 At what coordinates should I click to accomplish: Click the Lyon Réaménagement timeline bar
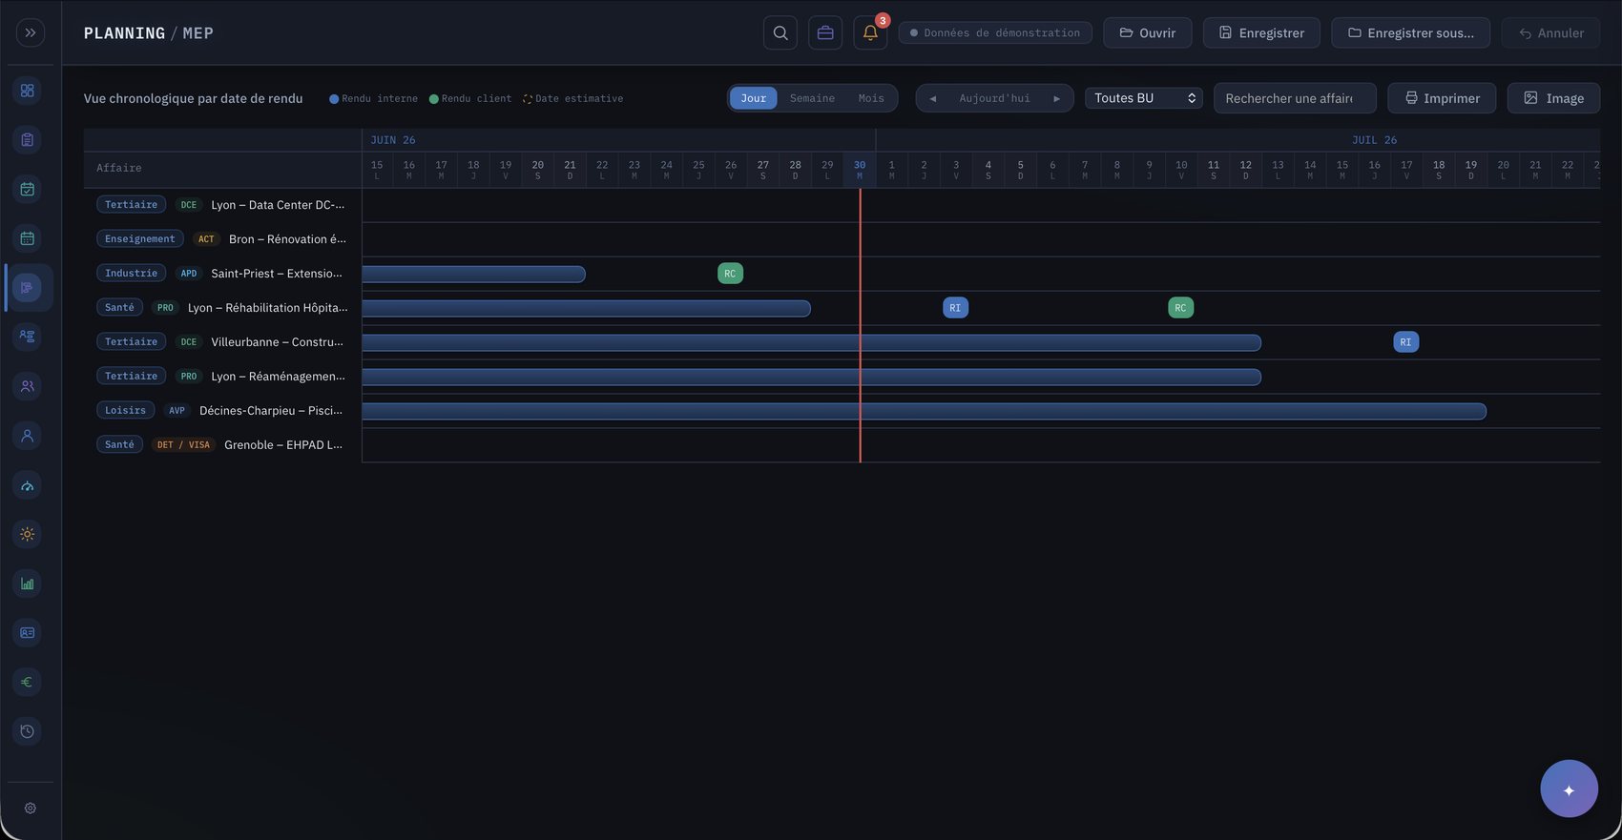(x=812, y=378)
